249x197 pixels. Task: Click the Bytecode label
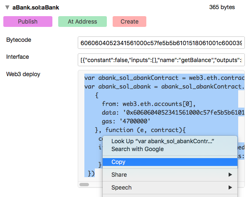(x=19, y=40)
